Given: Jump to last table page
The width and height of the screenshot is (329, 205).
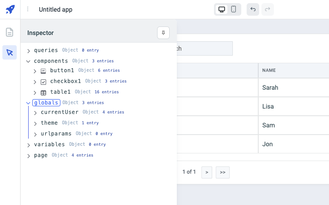Looking at the screenshot, I should (222, 172).
